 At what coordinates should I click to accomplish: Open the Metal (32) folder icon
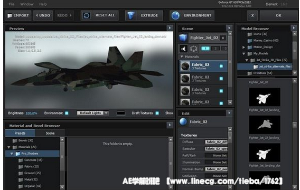tap(21, 179)
